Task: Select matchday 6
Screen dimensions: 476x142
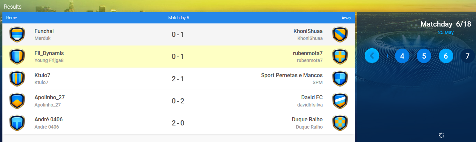Action: tap(446, 56)
